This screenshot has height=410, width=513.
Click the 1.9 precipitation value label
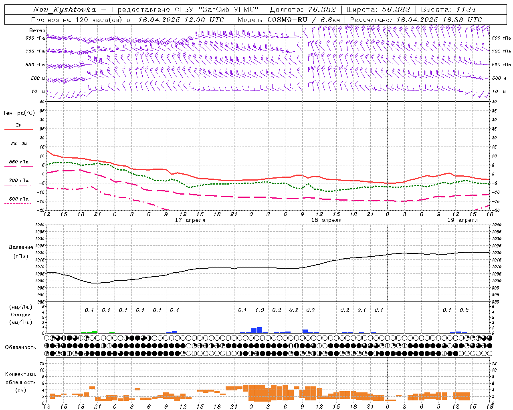tap(260, 310)
